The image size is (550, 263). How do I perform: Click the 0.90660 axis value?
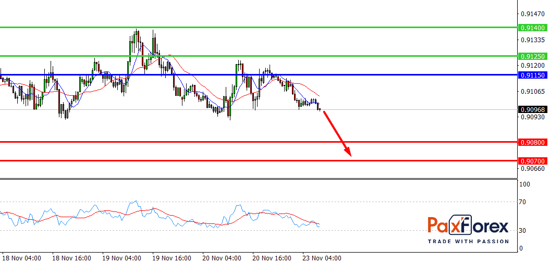(x=532, y=168)
